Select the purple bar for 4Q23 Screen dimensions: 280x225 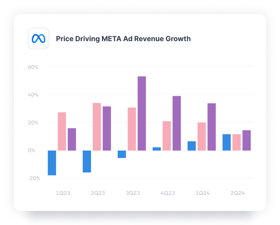pyautogui.click(x=177, y=123)
